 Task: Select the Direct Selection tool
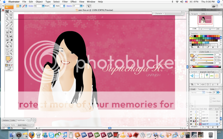(11, 11)
